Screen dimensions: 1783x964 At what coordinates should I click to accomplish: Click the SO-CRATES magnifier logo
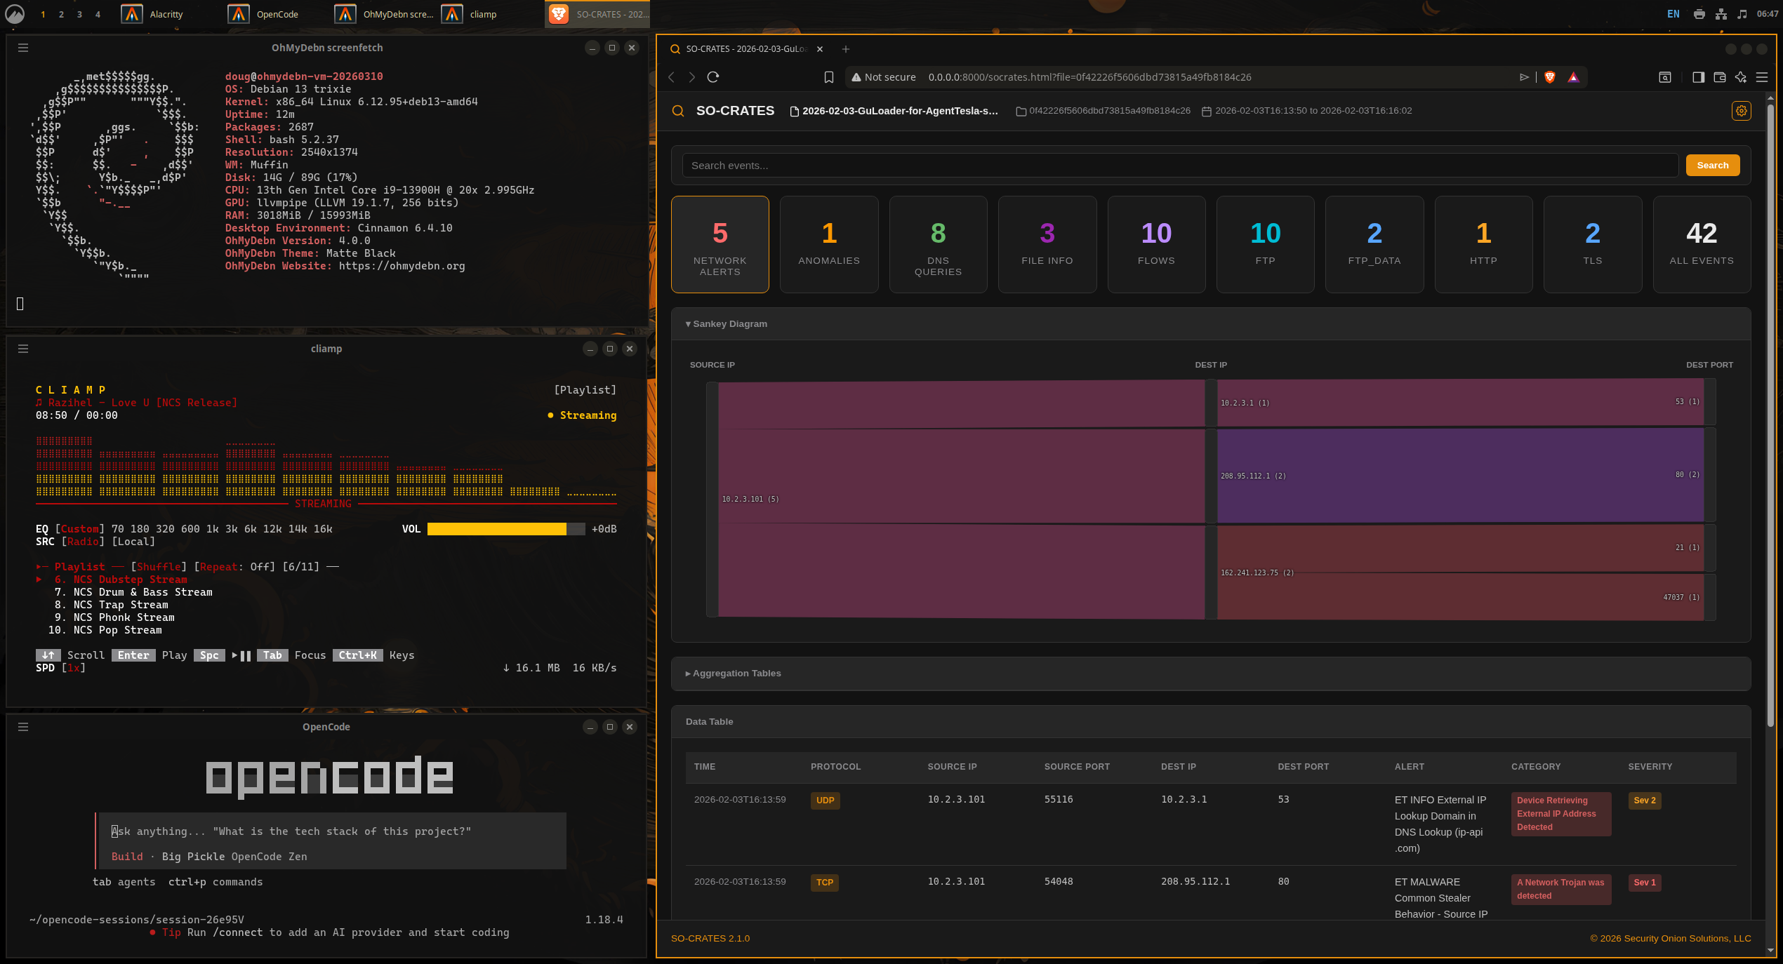coord(678,111)
